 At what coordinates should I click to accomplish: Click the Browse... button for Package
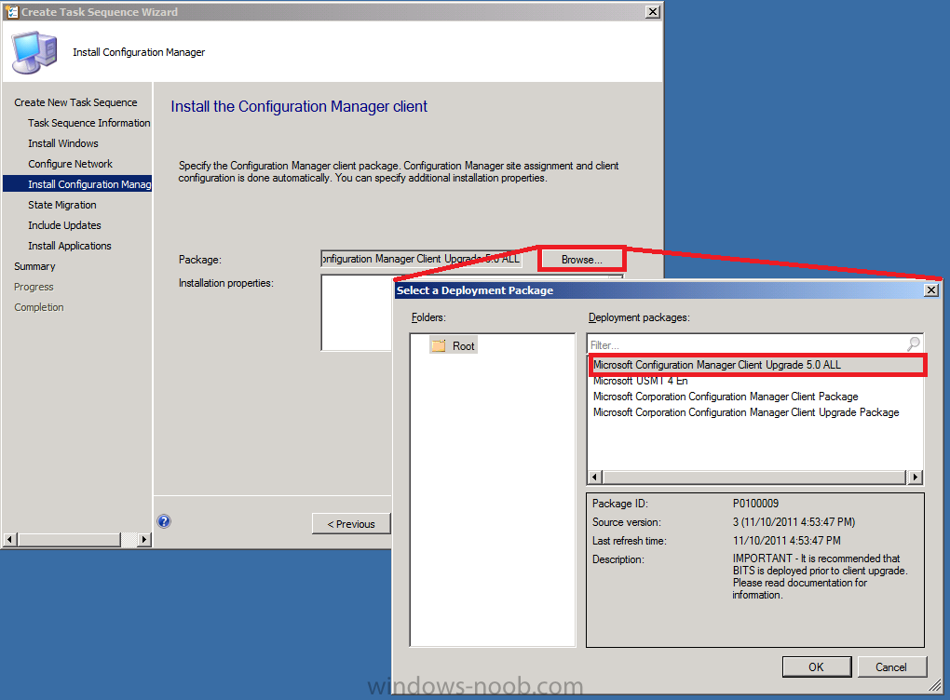(x=581, y=259)
